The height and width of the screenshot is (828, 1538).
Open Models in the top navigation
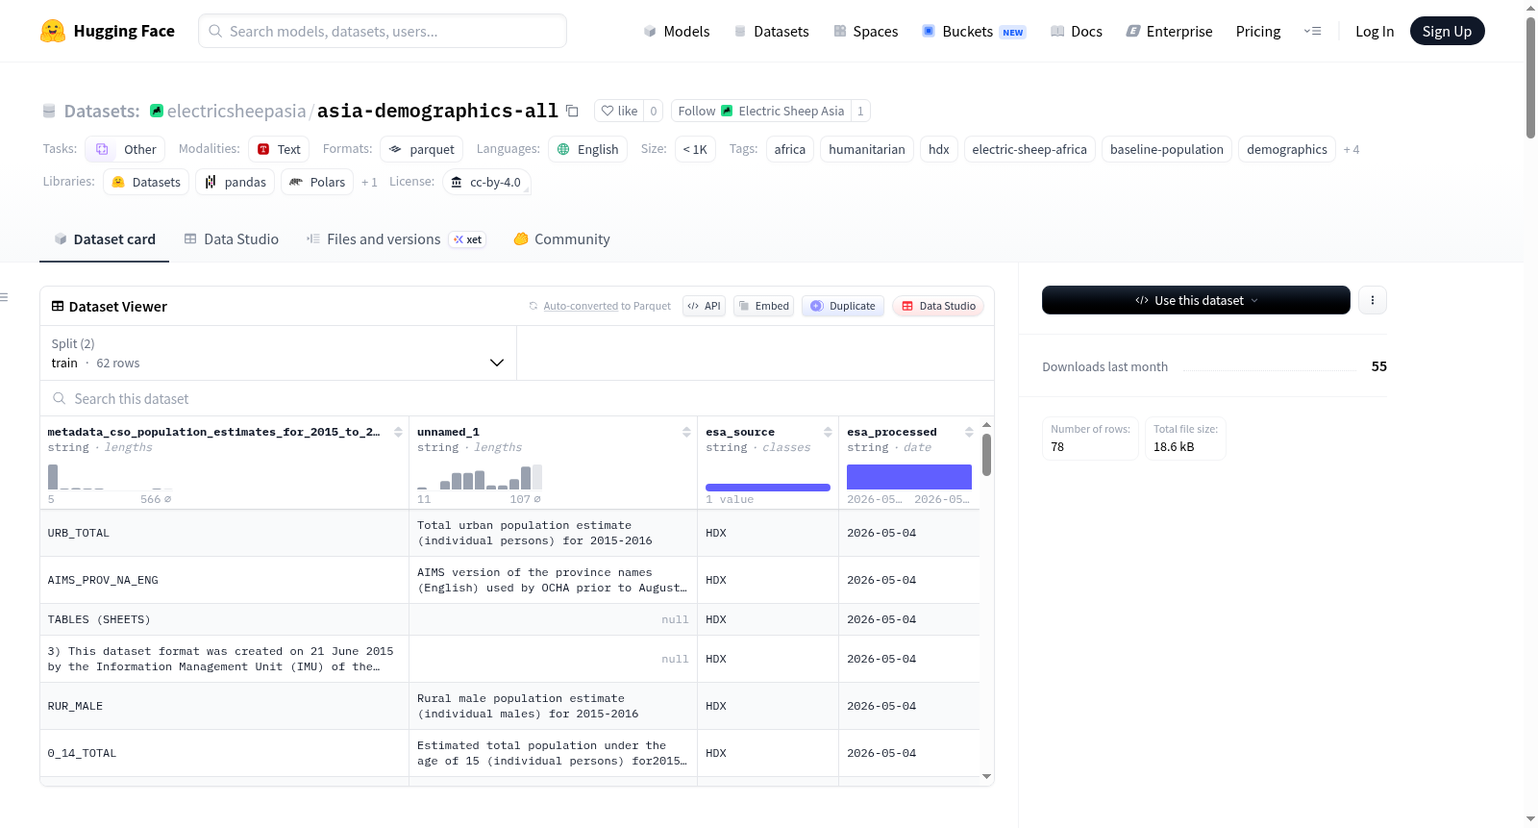(x=677, y=31)
